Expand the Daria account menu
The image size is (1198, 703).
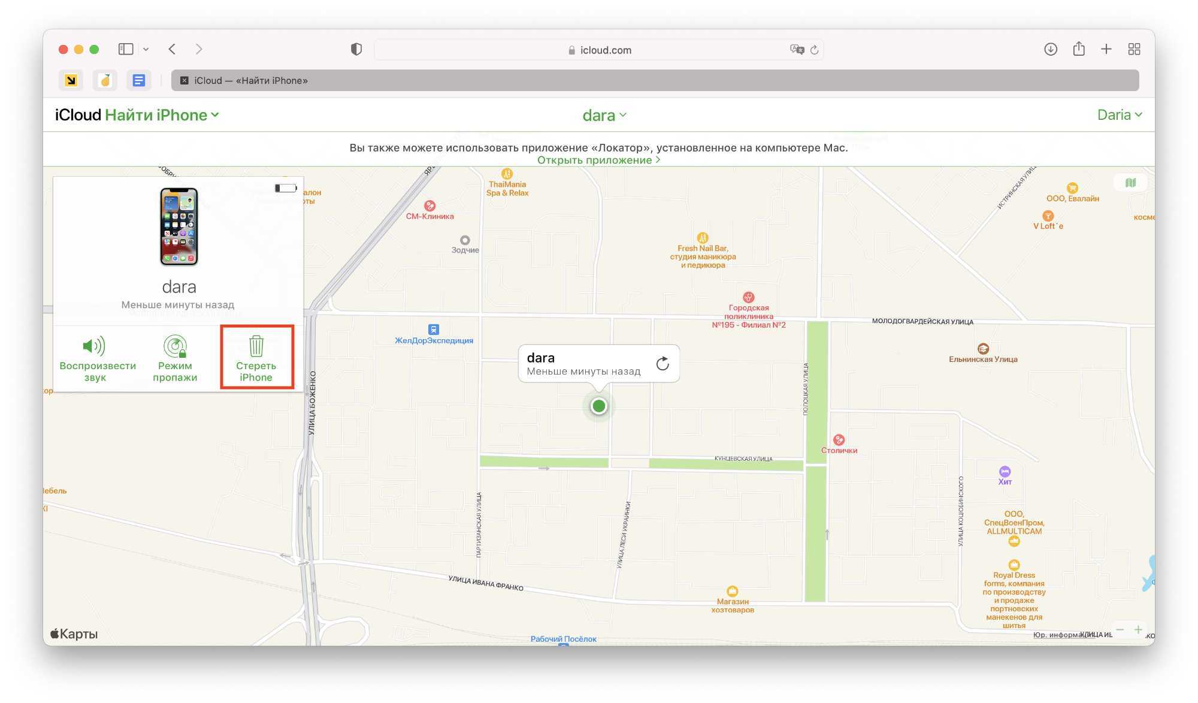coord(1119,115)
